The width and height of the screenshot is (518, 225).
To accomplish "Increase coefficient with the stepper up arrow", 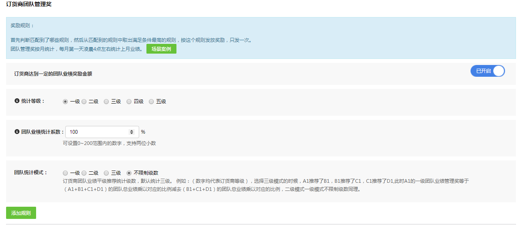I will click(x=131, y=130).
